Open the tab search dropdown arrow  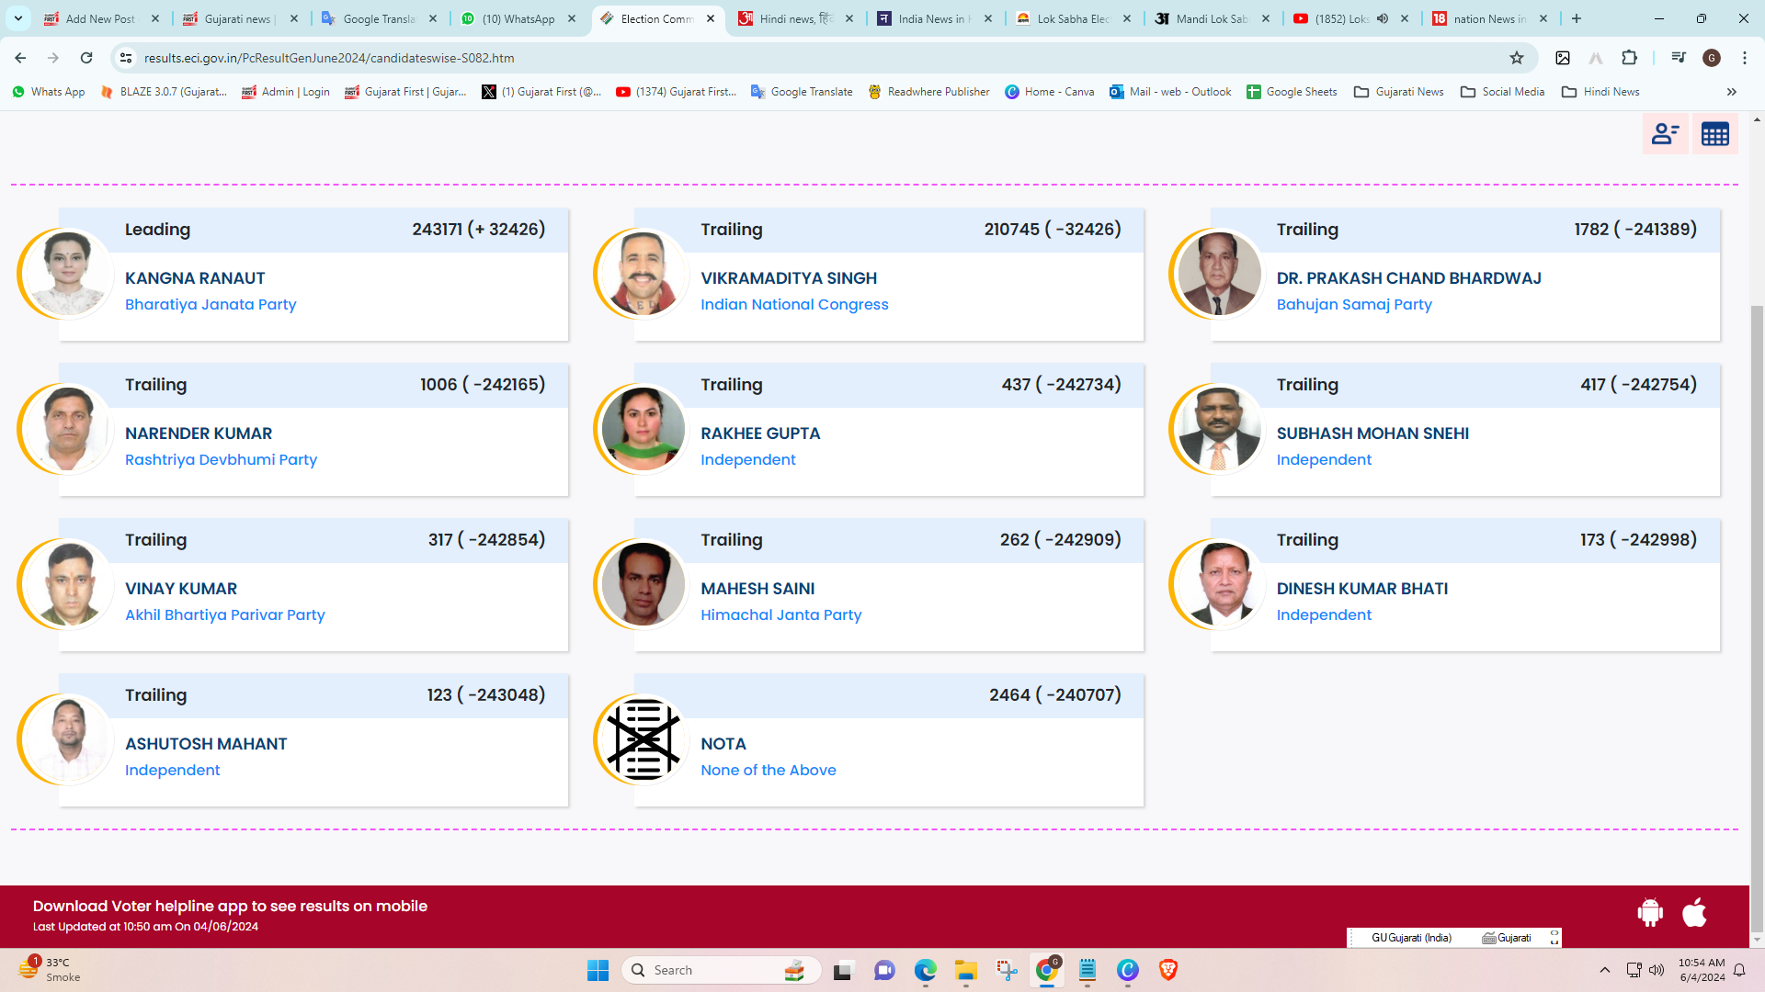18,18
